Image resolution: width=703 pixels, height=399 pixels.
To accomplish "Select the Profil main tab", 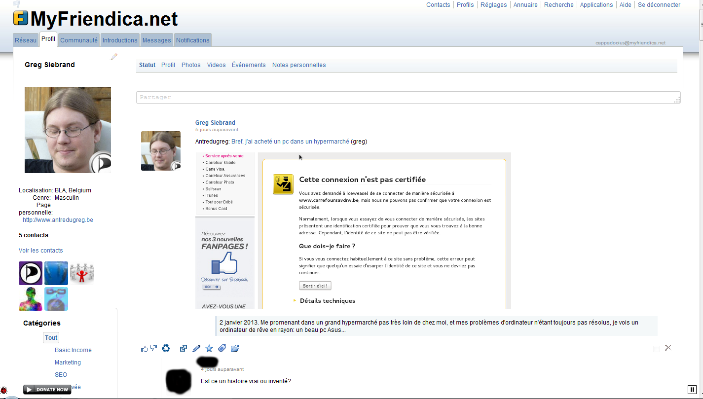I will tap(48, 39).
